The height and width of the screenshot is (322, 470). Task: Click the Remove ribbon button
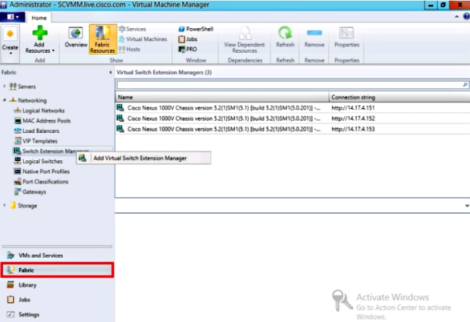(x=315, y=38)
